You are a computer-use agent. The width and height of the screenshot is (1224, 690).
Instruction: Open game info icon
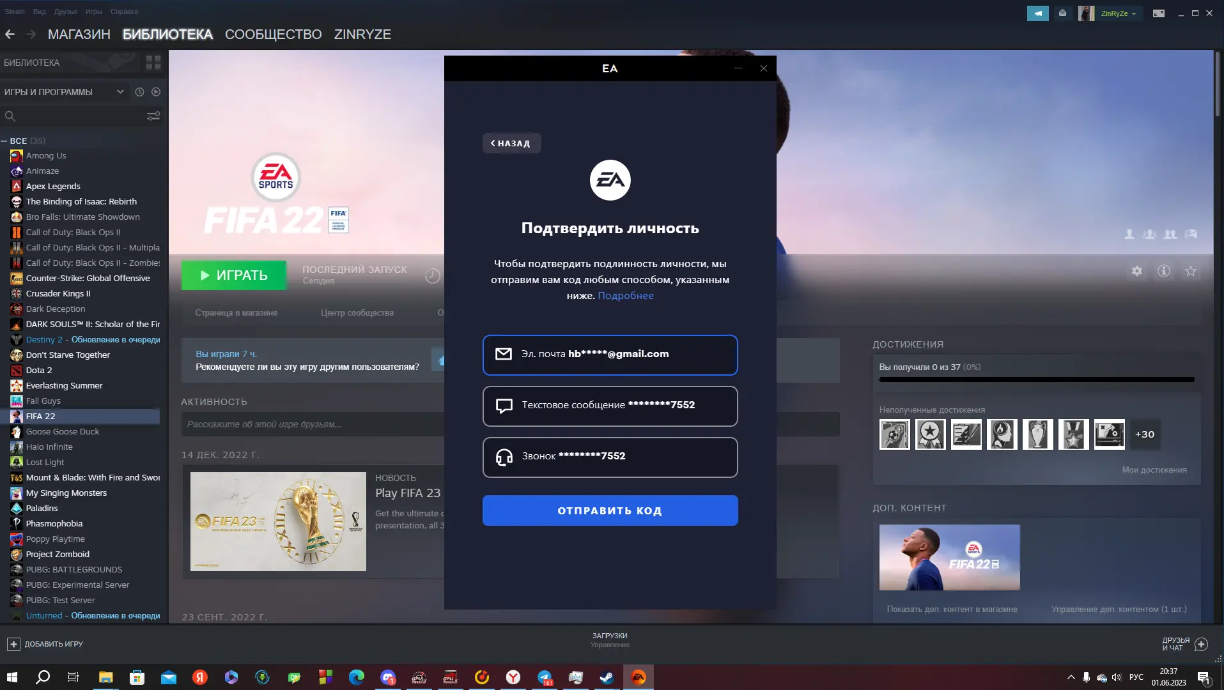[x=1163, y=271]
